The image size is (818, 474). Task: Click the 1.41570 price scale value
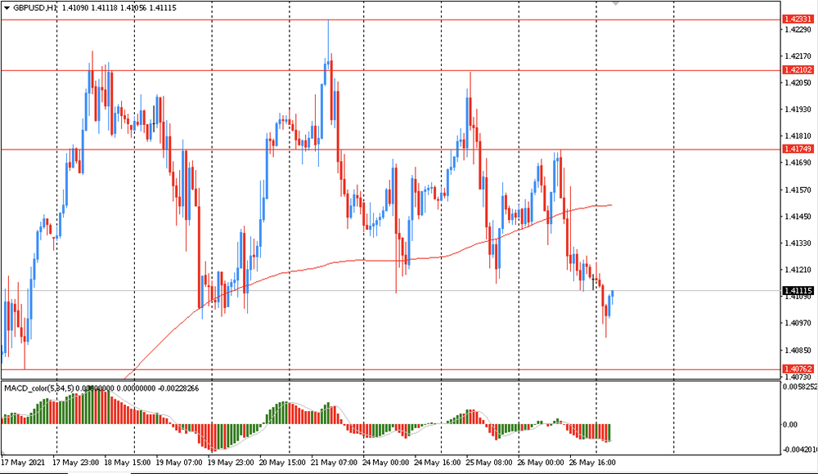point(798,190)
